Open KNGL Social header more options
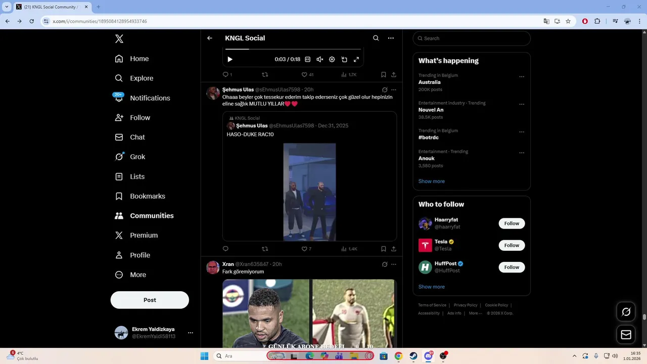The width and height of the screenshot is (647, 364). point(391,38)
